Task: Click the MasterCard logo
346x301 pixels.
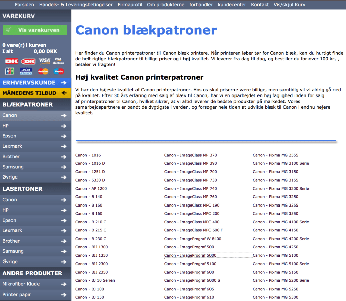Action: 43,71
